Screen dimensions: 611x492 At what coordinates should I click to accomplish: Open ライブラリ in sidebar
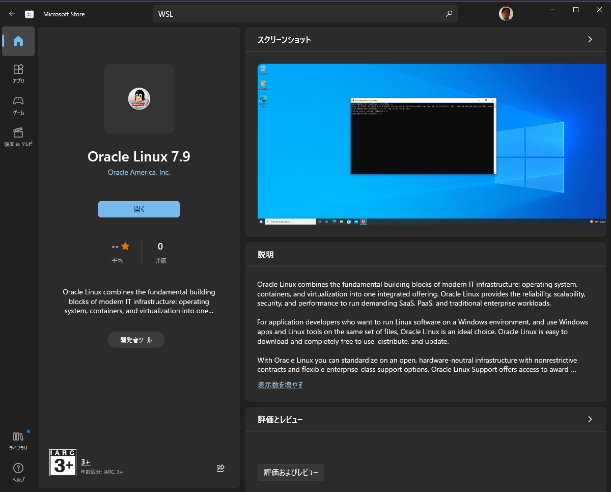pyautogui.click(x=18, y=441)
